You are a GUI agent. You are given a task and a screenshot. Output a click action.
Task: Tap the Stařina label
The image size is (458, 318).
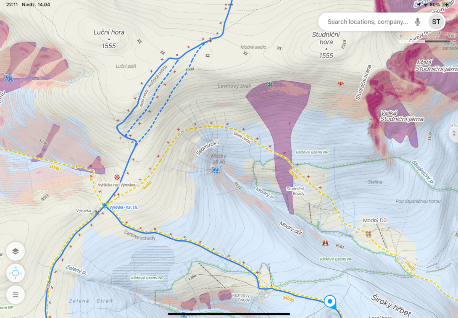[x=375, y=182]
